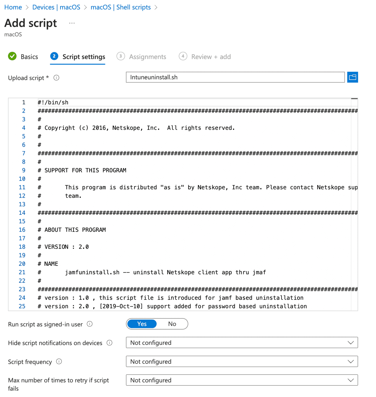Click the folder browse icon for script upload
The height and width of the screenshot is (397, 376).
pos(352,77)
